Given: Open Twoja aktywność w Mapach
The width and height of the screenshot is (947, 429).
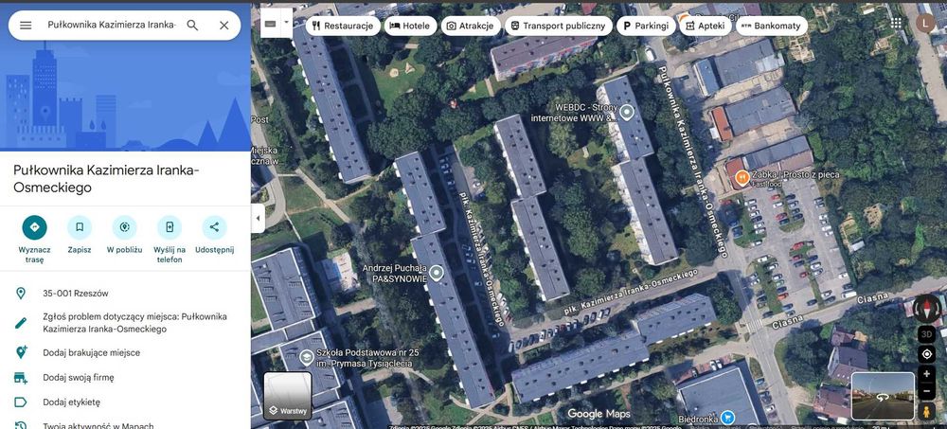Looking at the screenshot, I should (125, 425).
